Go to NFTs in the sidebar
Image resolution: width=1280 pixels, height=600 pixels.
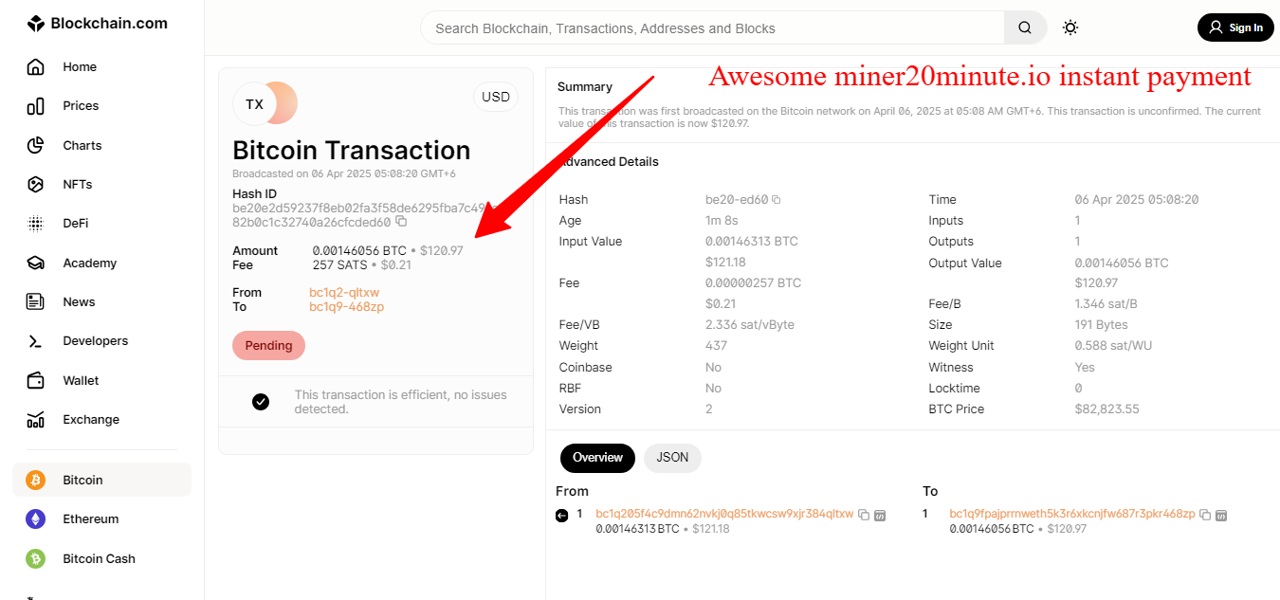coord(78,185)
